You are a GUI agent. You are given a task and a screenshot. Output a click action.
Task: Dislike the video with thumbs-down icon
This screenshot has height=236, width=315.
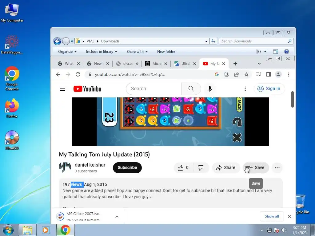click(x=201, y=168)
